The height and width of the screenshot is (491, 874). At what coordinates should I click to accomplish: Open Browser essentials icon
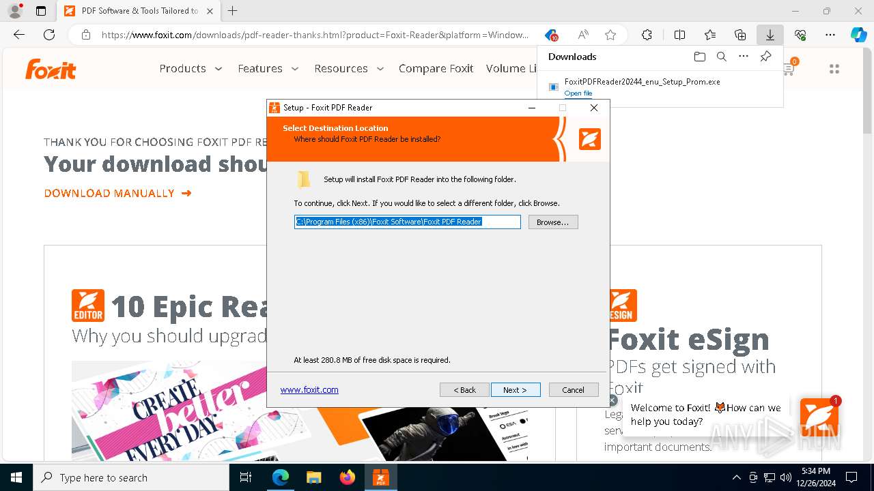tap(800, 35)
